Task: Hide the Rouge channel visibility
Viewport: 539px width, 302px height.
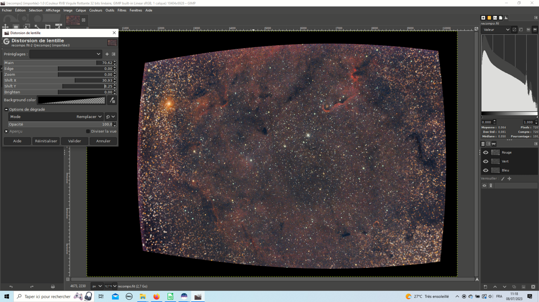Action: 485,152
